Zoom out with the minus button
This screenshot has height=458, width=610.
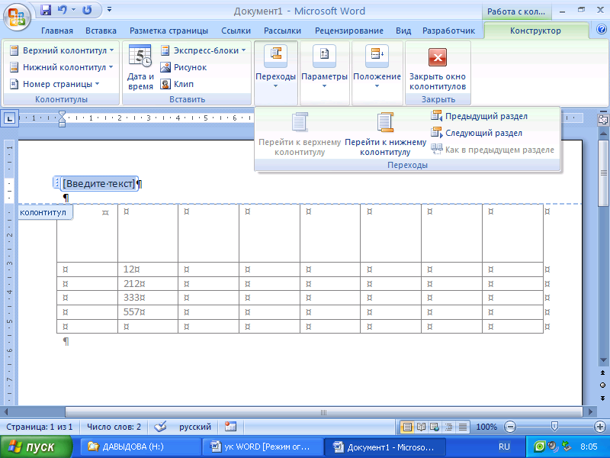point(509,427)
